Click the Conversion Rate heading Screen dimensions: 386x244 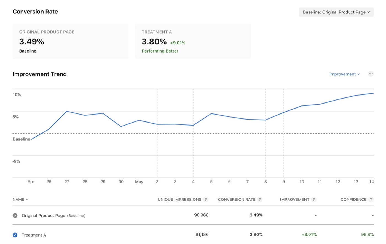coord(35,12)
